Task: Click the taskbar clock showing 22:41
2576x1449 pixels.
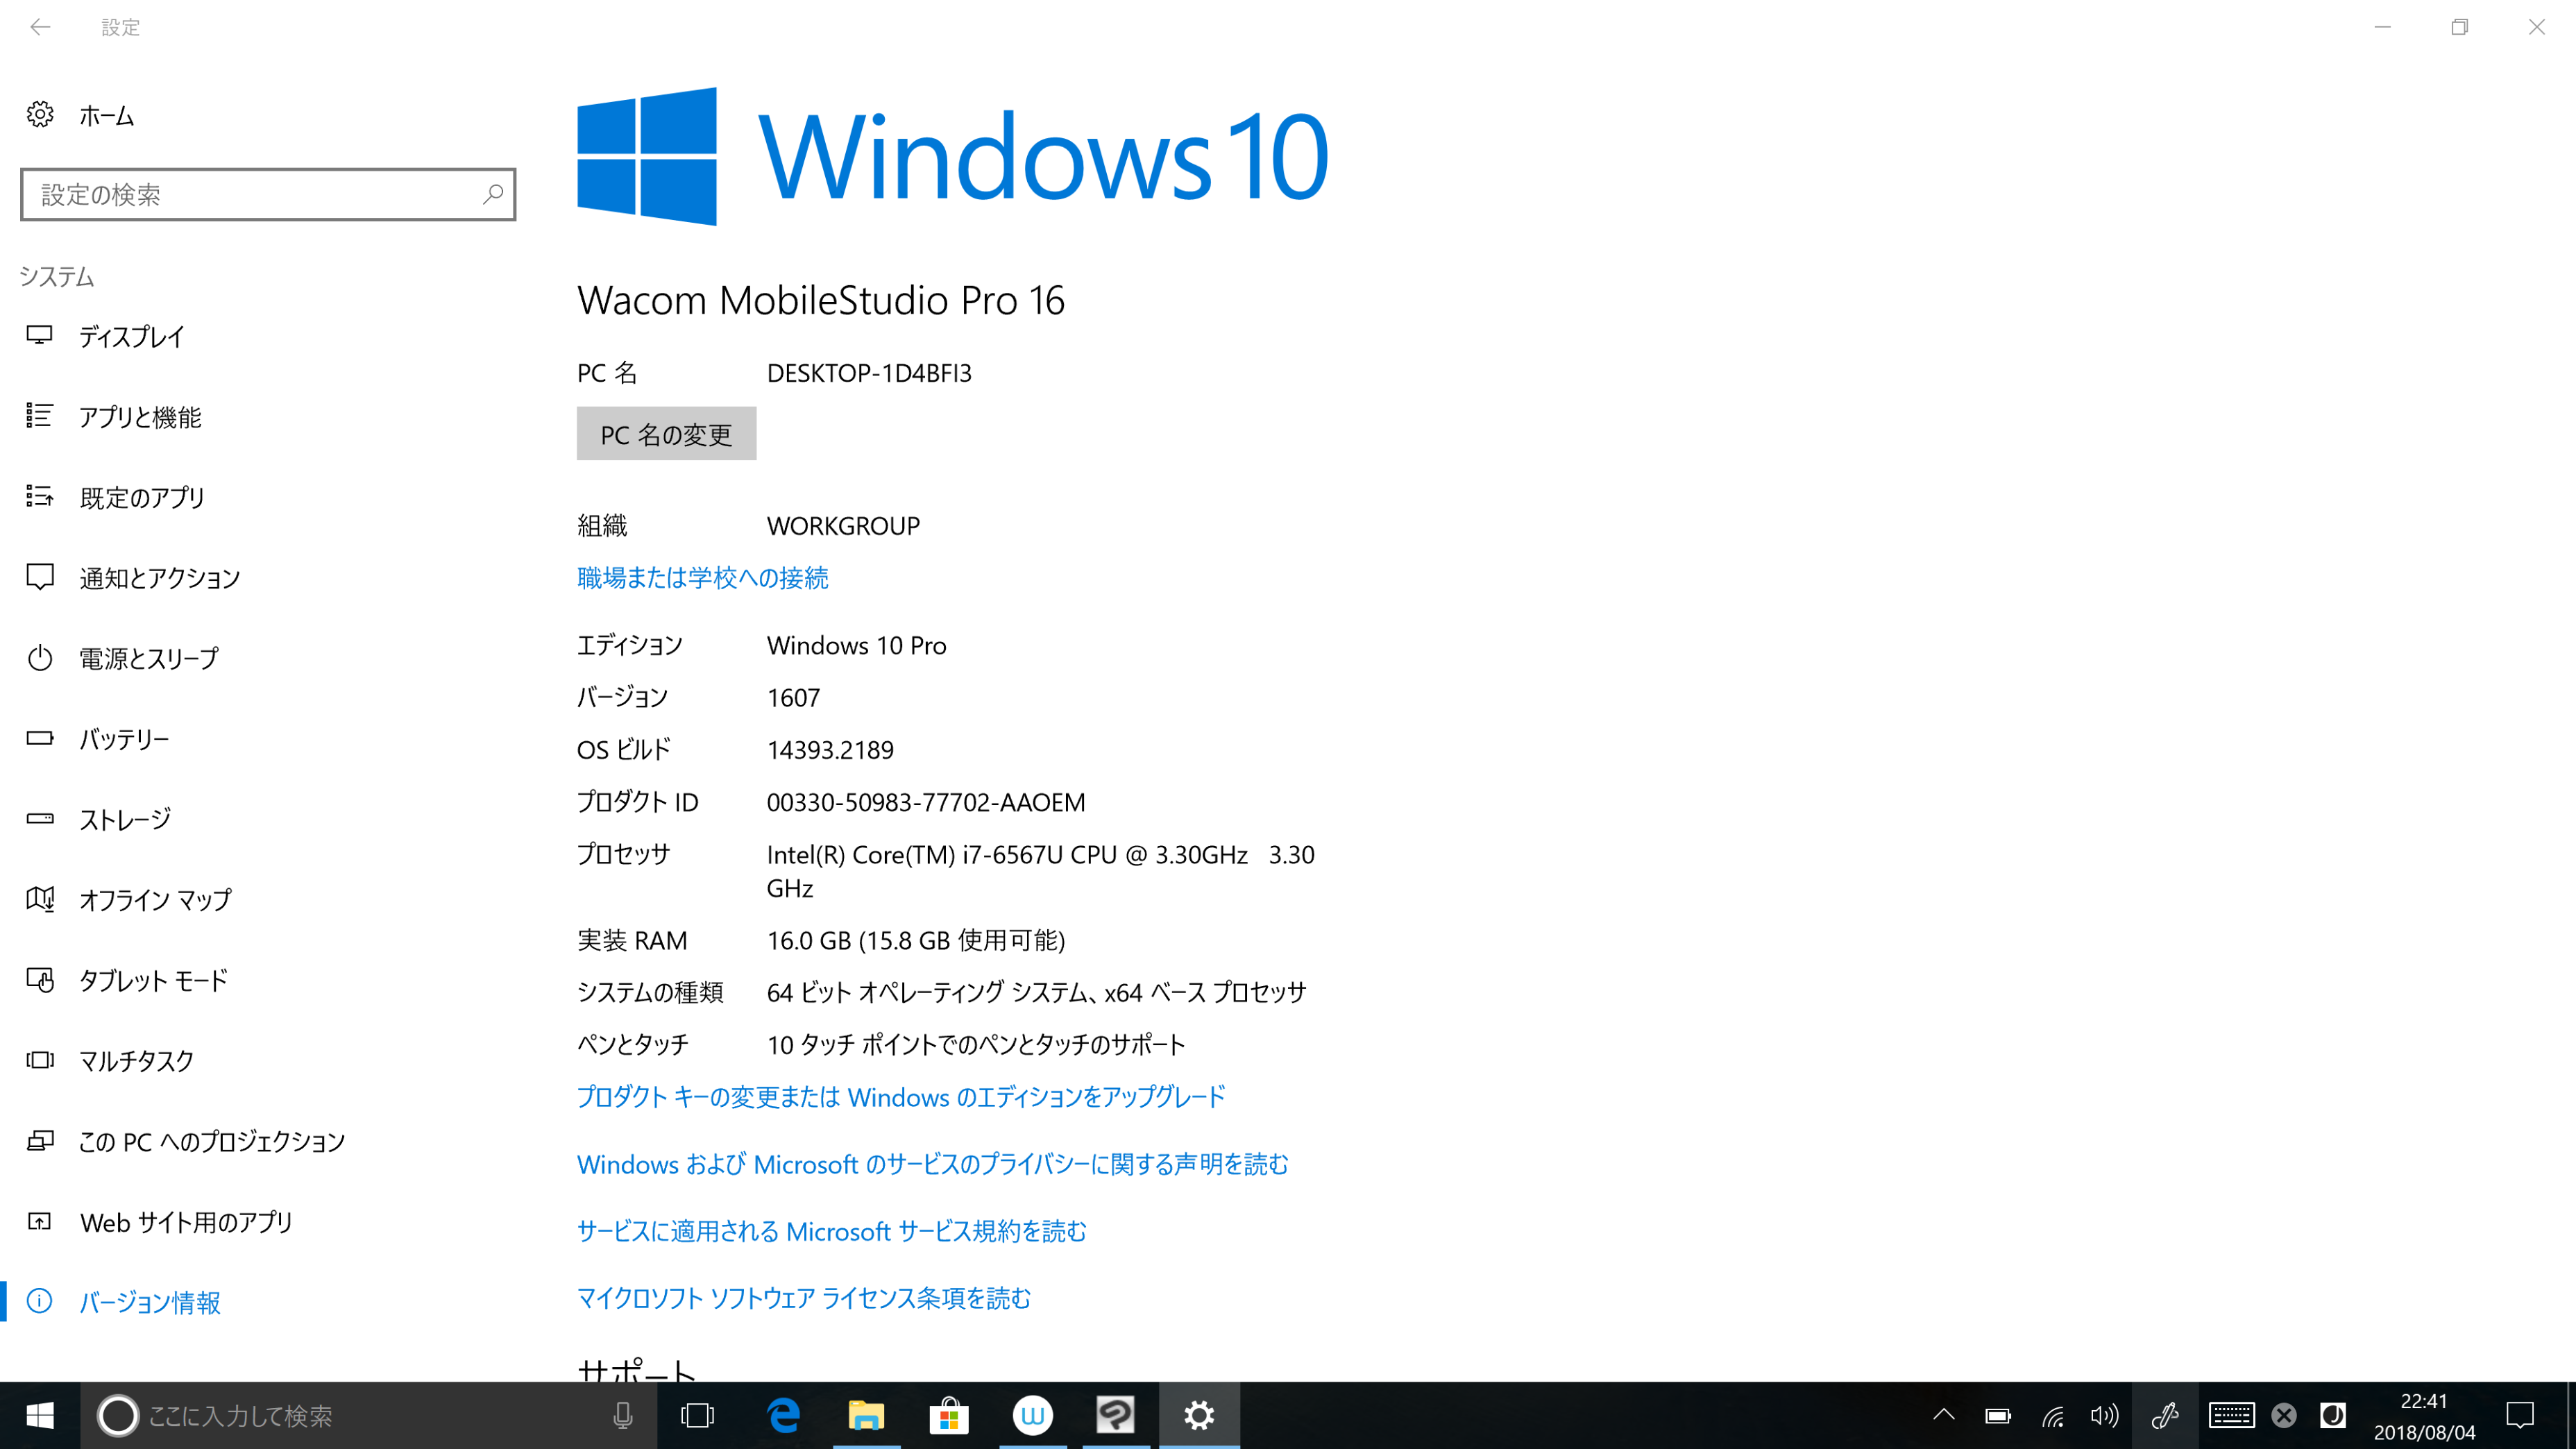Action: coord(2424,1416)
